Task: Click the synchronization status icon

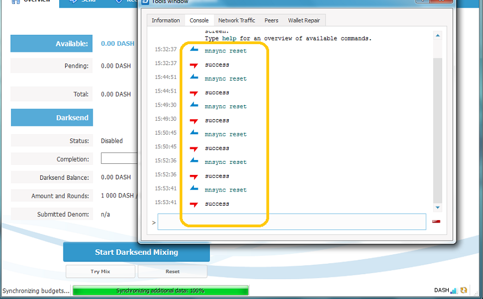Action: click(464, 290)
